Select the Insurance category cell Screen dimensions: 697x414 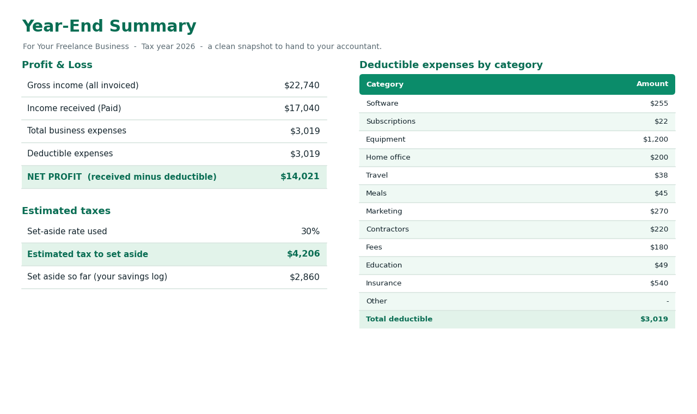[x=384, y=283]
